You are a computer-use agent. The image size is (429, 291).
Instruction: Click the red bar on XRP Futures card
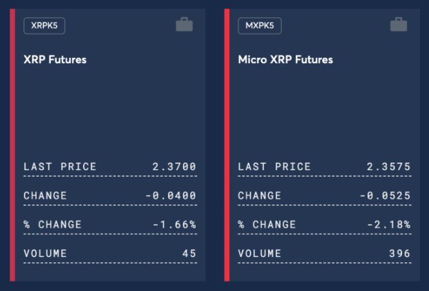[x=12, y=145]
